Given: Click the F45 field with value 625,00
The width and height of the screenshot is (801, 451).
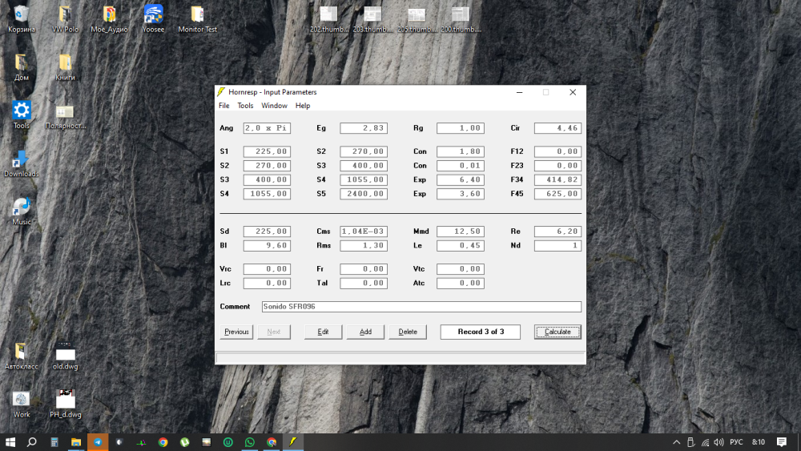Looking at the screenshot, I should [557, 194].
